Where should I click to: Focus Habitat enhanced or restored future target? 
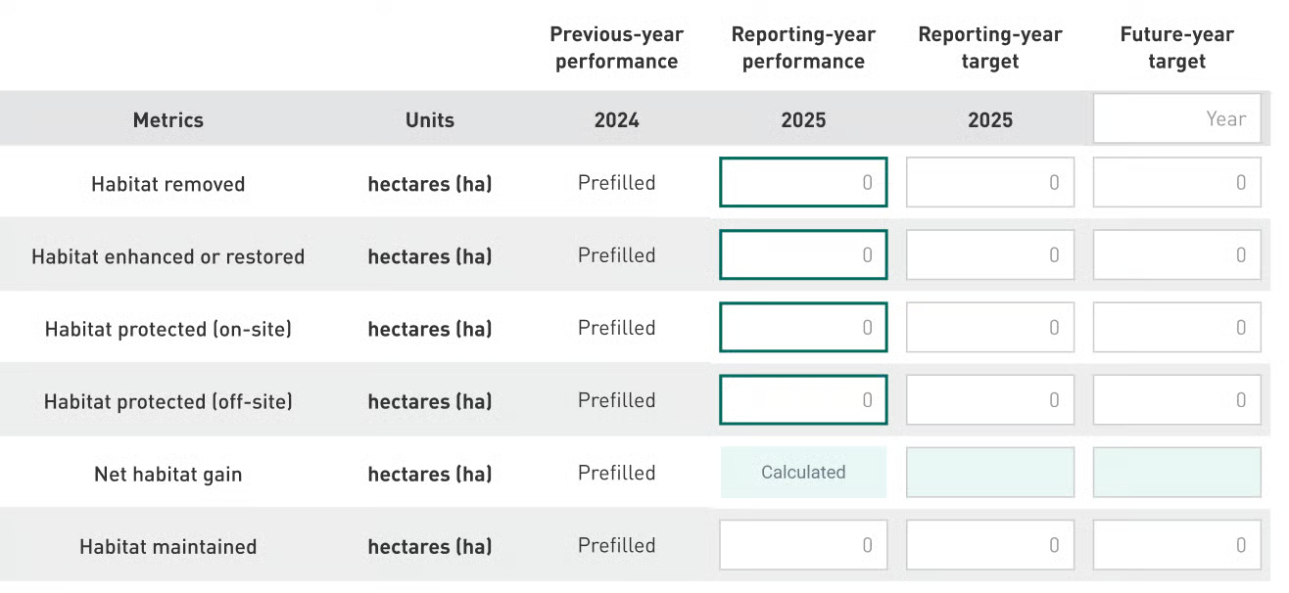[x=1176, y=255]
